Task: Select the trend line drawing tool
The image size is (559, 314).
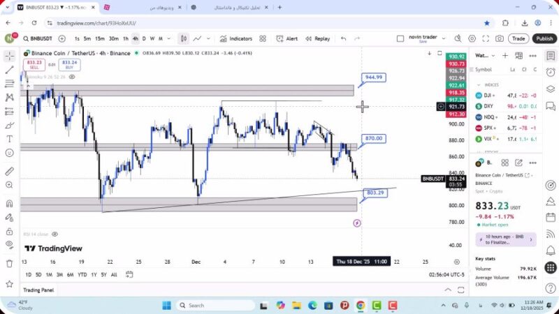Action: point(9,70)
